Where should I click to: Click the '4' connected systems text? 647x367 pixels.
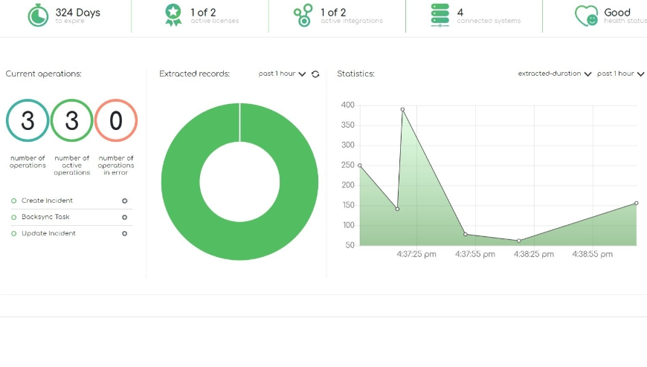click(460, 13)
